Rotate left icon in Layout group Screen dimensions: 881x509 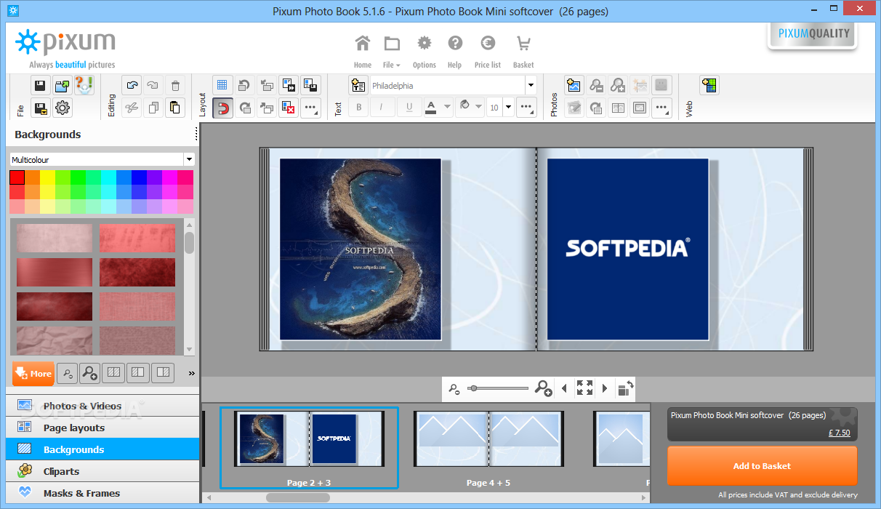(245, 85)
